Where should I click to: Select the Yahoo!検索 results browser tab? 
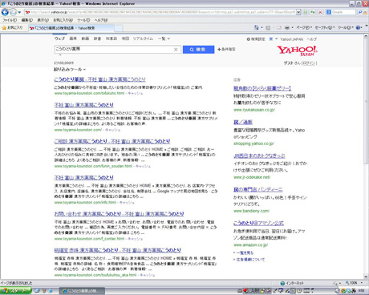(x=71, y=28)
